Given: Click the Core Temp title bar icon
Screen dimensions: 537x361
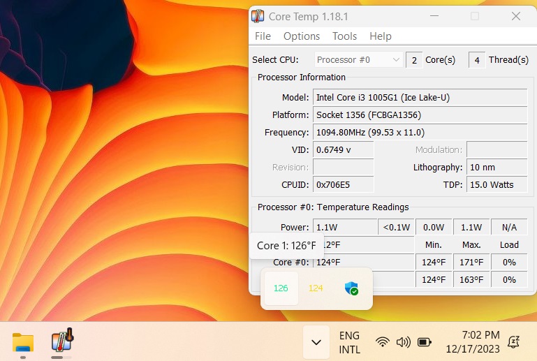Looking at the screenshot, I should [x=258, y=16].
